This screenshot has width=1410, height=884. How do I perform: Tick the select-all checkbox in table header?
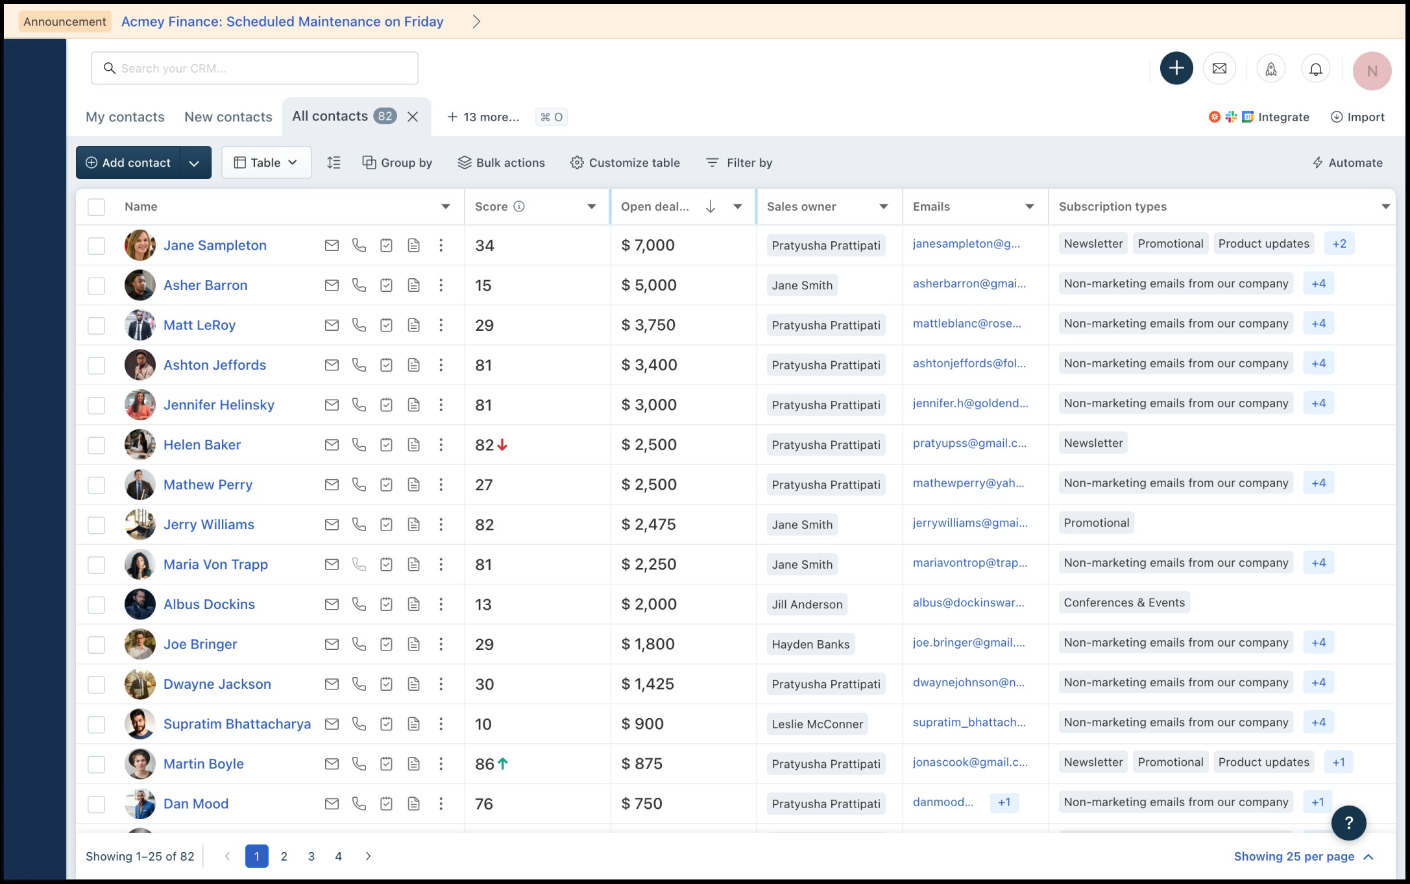point(96,207)
